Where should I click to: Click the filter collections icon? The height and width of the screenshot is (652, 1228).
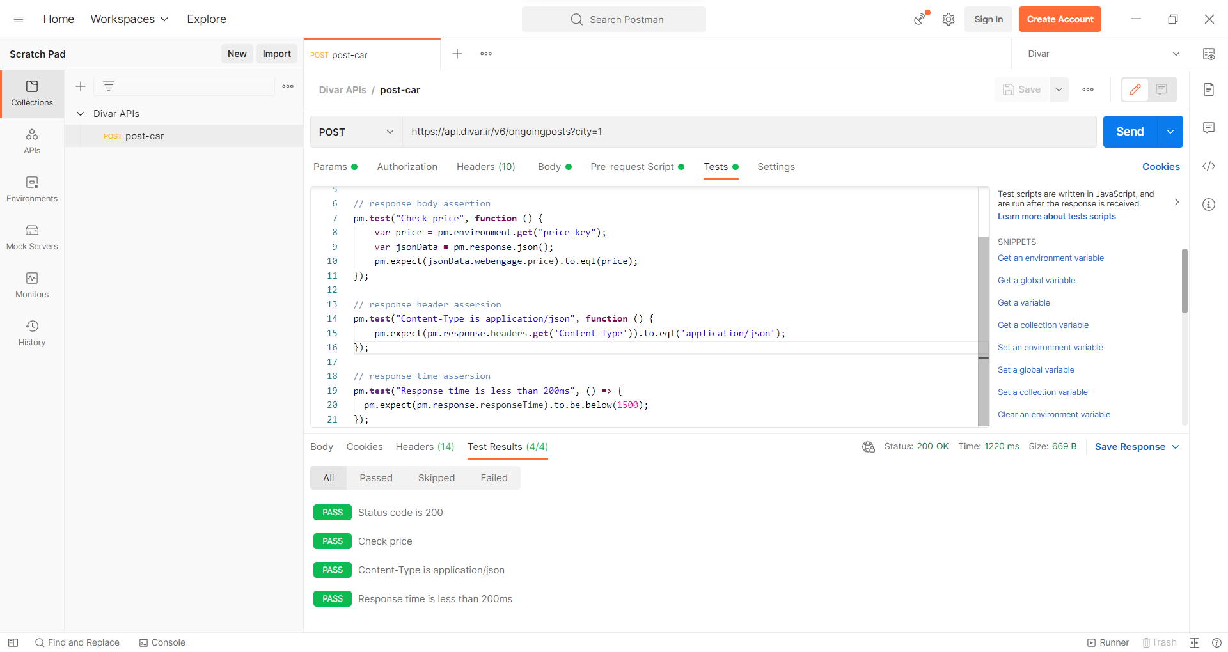109,86
